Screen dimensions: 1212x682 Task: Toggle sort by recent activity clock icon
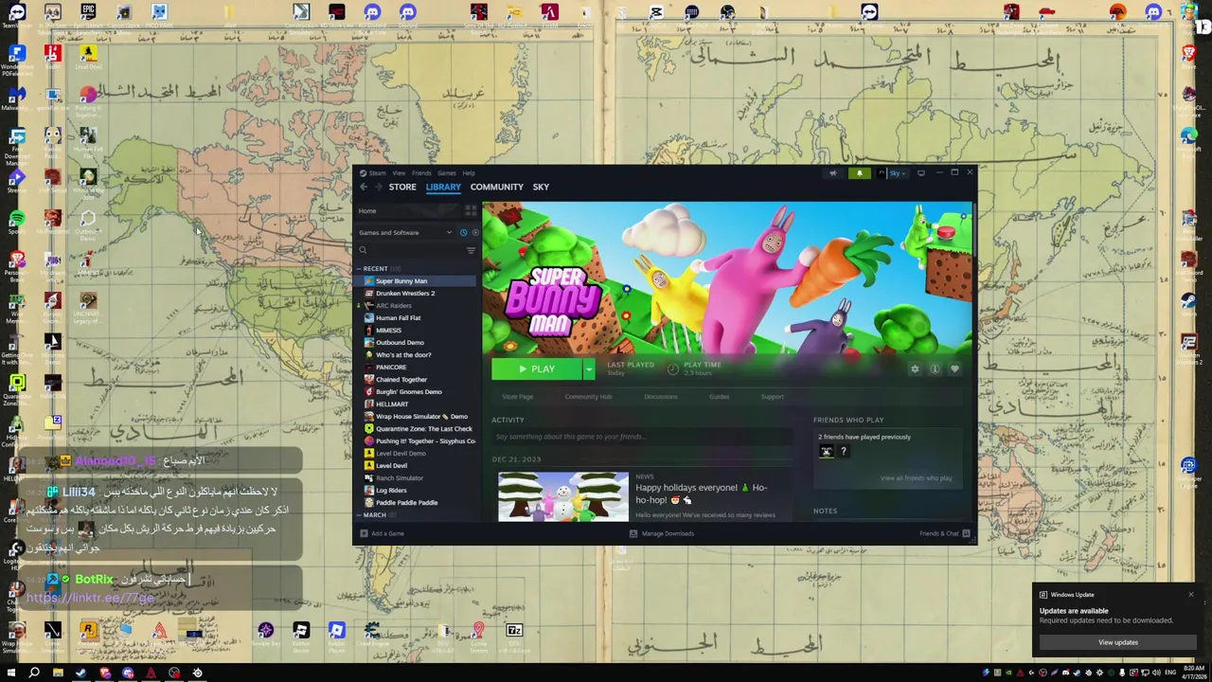pos(463,232)
